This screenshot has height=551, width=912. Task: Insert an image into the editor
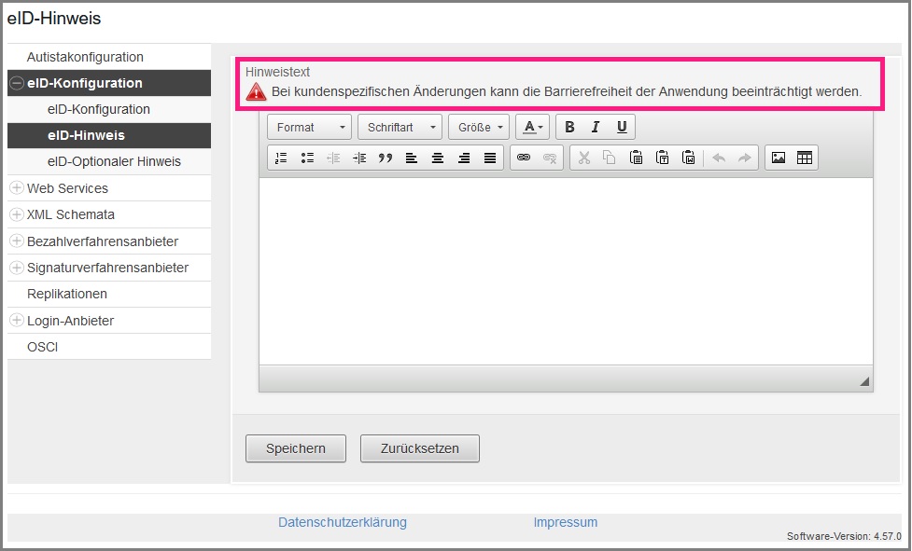coord(778,158)
